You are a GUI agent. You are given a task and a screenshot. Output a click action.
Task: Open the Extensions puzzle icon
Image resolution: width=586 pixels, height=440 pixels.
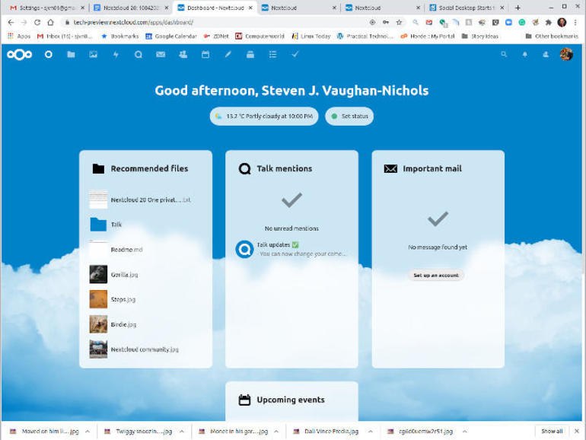548,22
